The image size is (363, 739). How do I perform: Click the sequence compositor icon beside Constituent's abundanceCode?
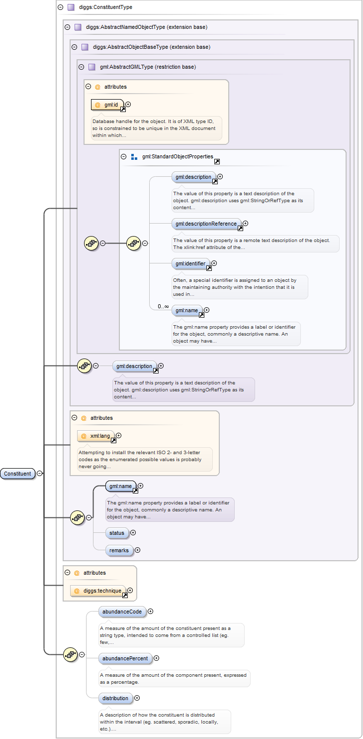pyautogui.click(x=71, y=655)
